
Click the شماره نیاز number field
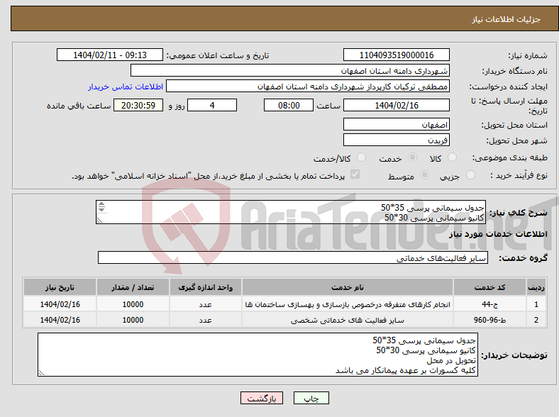[x=396, y=55]
